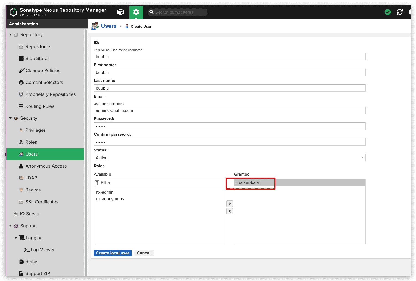Remove granted role with left arrow button
The height and width of the screenshot is (281, 416).
coord(230,211)
